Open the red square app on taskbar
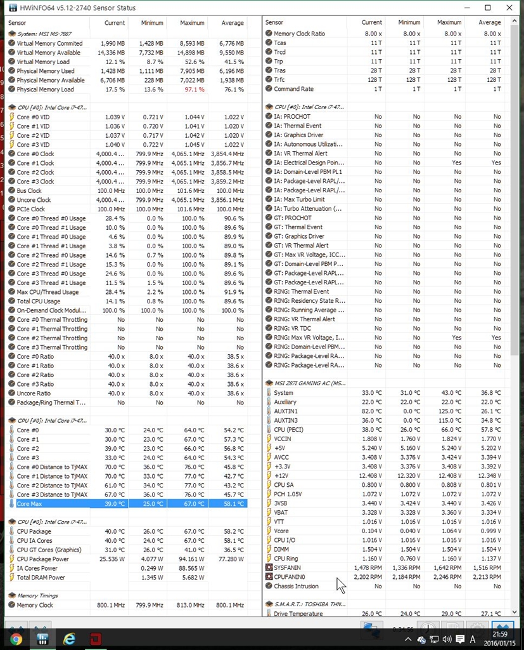Screen dimensions: 524x650 pos(95,639)
